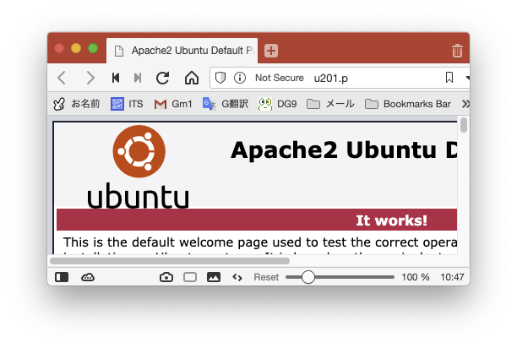Click the zoom slider handle
The image size is (517, 348).
pos(308,277)
